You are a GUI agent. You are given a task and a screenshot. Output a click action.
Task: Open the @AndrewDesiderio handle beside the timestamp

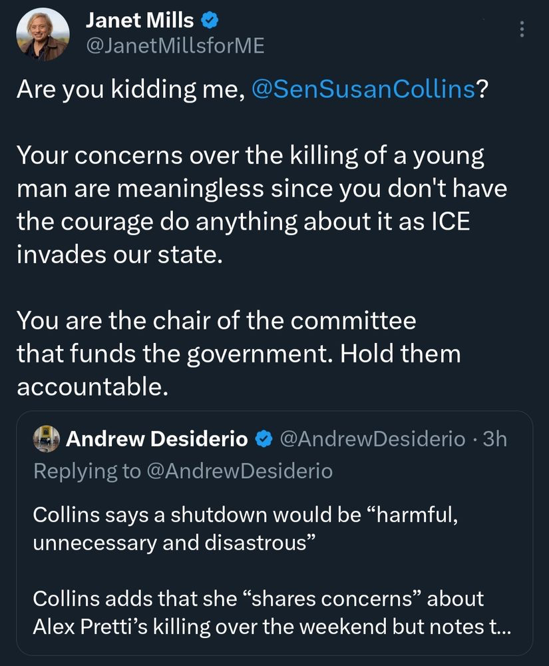coord(373,439)
